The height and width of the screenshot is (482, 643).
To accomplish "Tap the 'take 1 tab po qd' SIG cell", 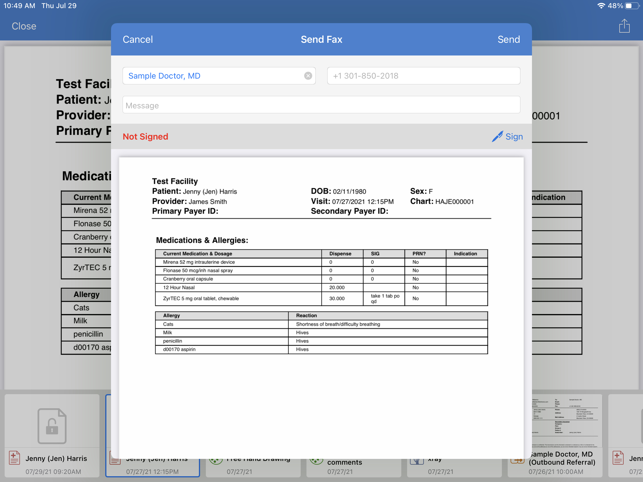I will point(384,299).
